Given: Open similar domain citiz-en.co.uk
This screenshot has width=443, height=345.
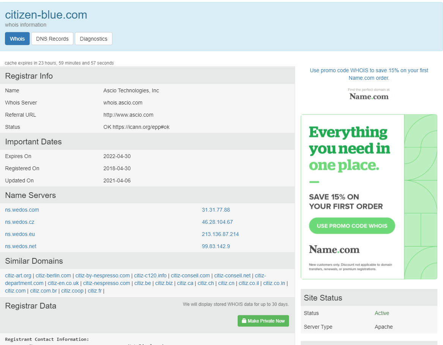Looking at the screenshot, I should [63, 283].
